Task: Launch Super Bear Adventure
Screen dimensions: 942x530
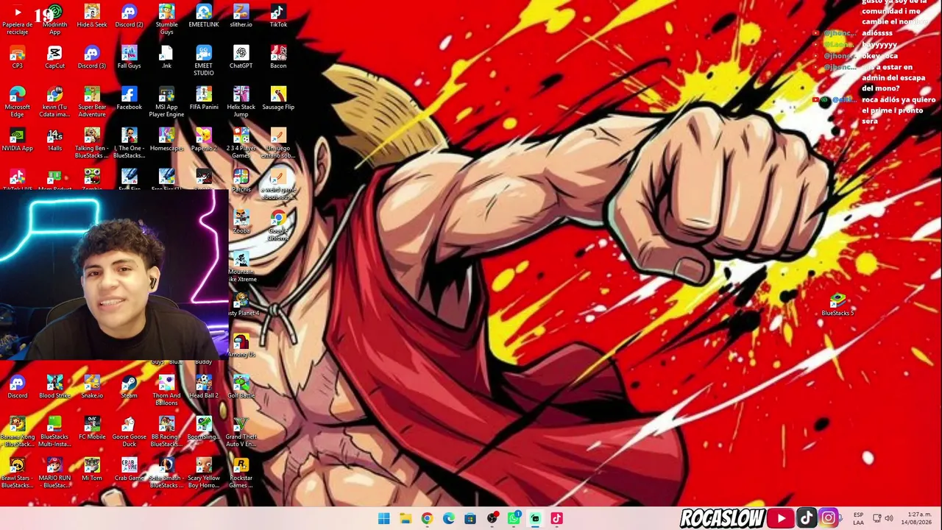Action: tap(92, 102)
